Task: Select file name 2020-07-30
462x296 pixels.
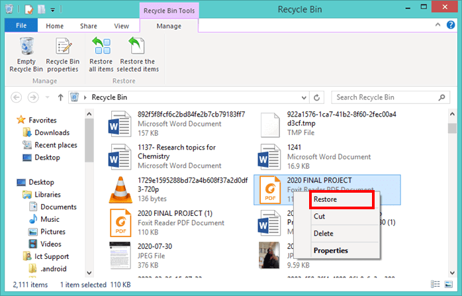Action: coord(155,246)
